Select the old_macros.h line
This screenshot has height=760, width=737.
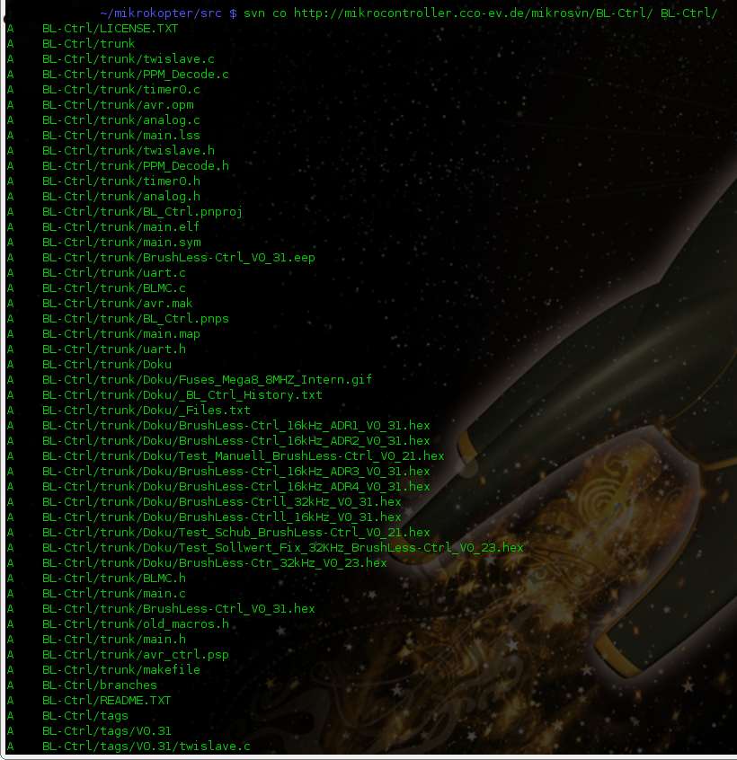point(136,624)
